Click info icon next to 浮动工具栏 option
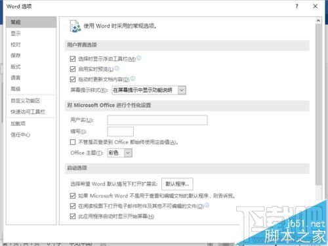Screen dimensions: 328x246 138,58
